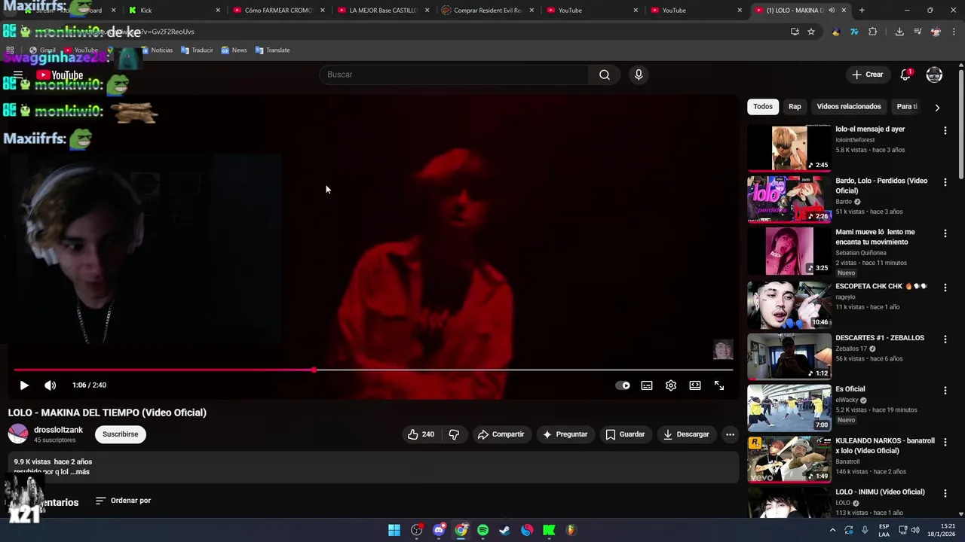Share the video via Compartir
Viewport: 965px width, 542px height.
tap(501, 434)
